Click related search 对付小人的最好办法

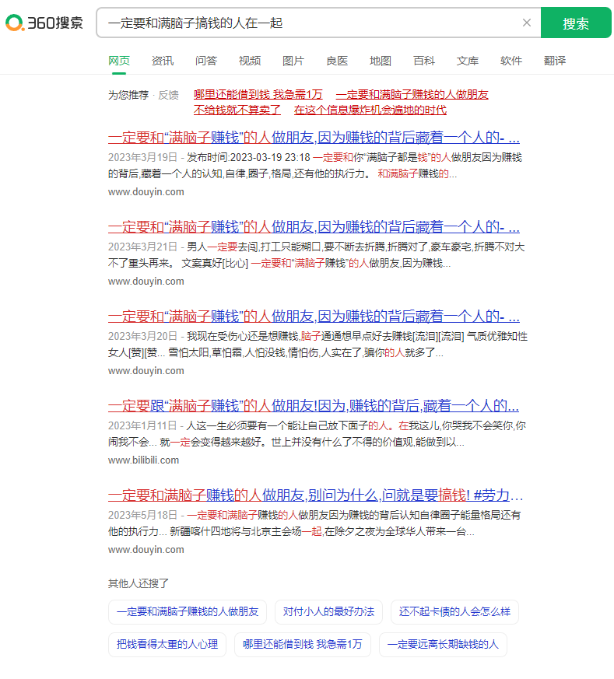(x=329, y=612)
